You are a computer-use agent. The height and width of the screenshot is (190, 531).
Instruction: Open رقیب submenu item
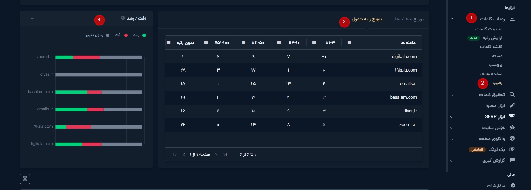tap(497, 83)
